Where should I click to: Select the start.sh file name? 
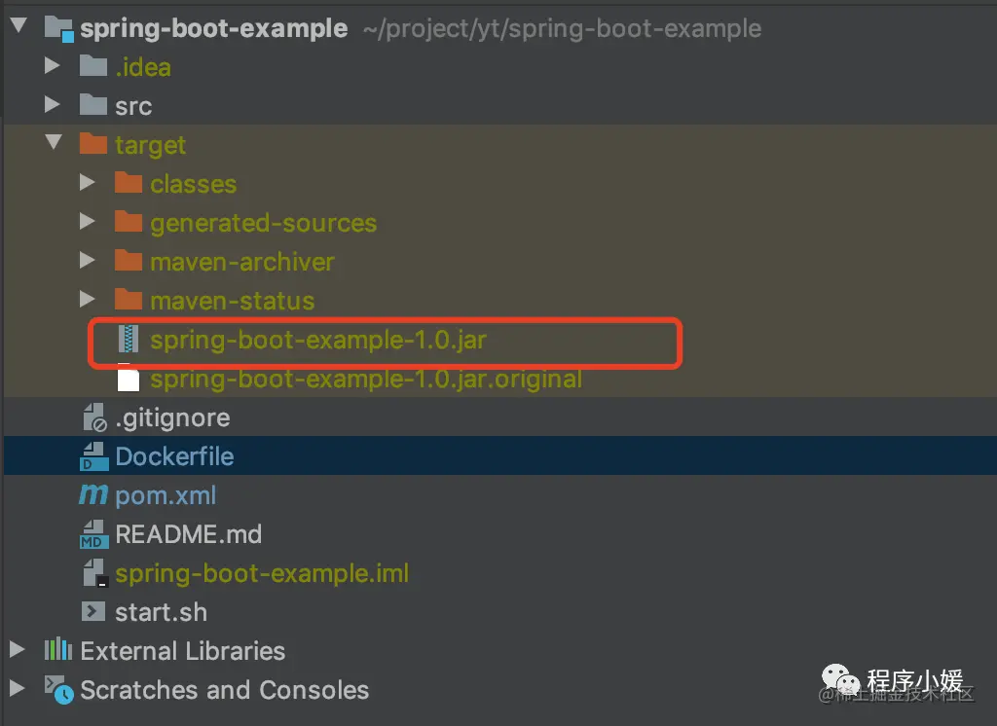[x=161, y=612]
